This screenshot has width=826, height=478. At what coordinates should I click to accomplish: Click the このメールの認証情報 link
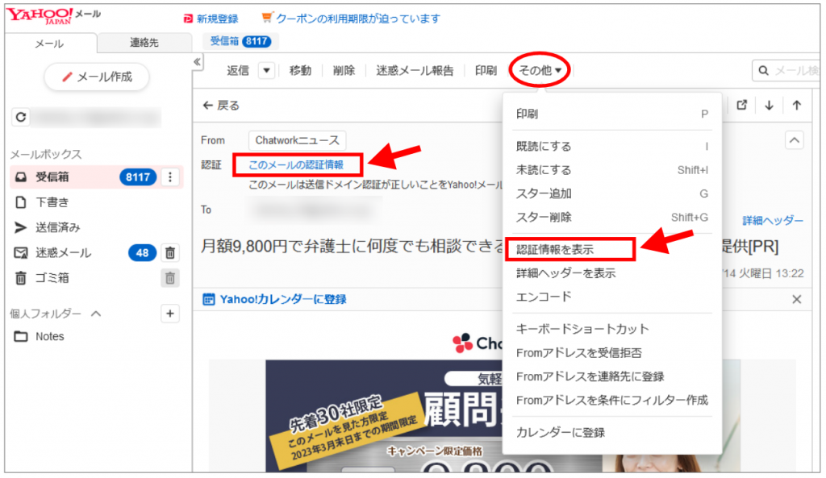(x=296, y=164)
